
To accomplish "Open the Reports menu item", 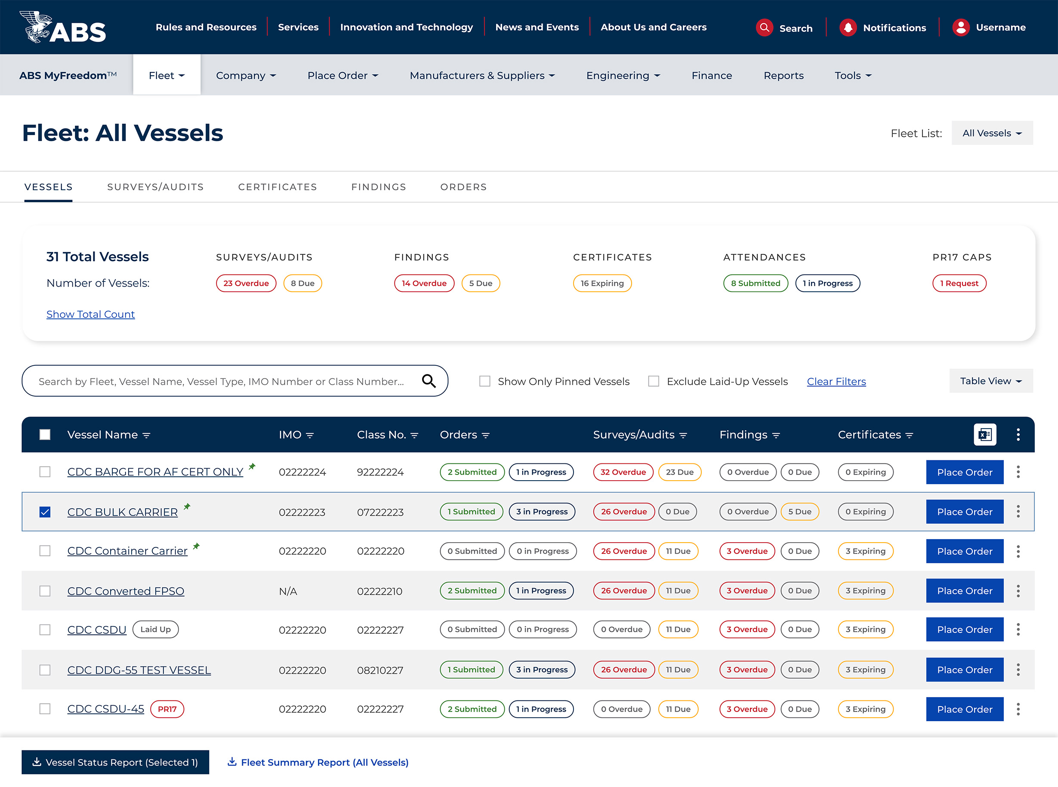I will (783, 75).
